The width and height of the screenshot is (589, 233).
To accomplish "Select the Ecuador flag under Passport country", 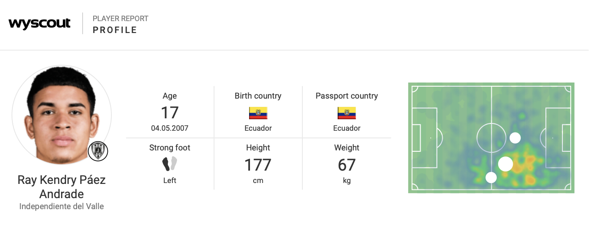I will [x=346, y=113].
